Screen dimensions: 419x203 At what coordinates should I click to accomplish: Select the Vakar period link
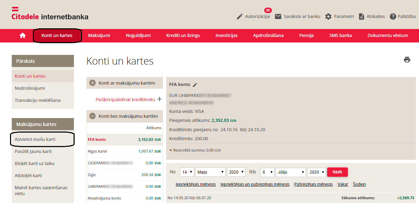pos(343,184)
